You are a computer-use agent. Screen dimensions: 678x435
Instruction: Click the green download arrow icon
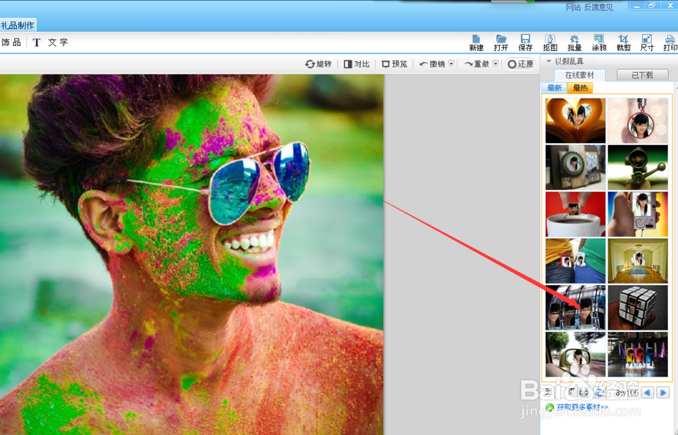(x=550, y=407)
